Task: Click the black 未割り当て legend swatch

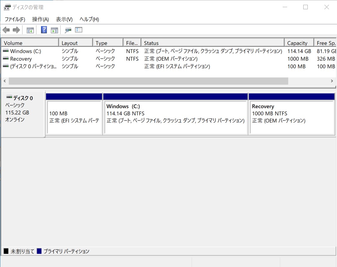Action: pyautogui.click(x=6, y=251)
